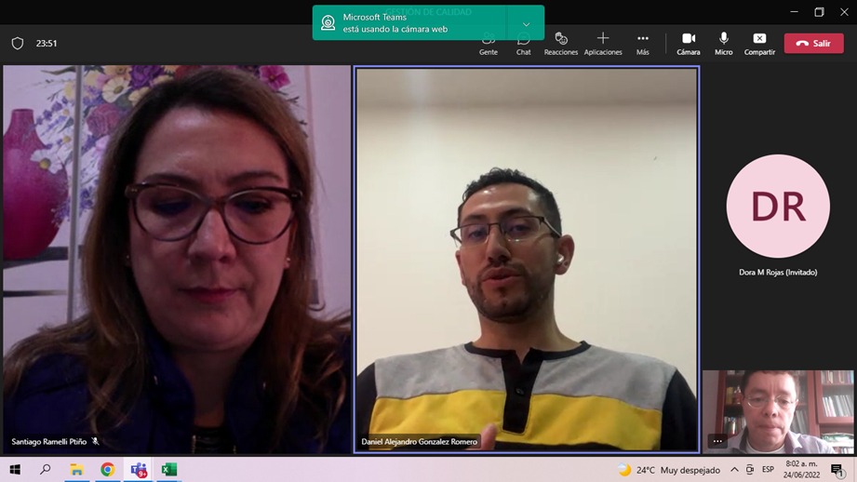Minimize the Teams meeting window
Screen dimensions: 857x482
click(794, 11)
